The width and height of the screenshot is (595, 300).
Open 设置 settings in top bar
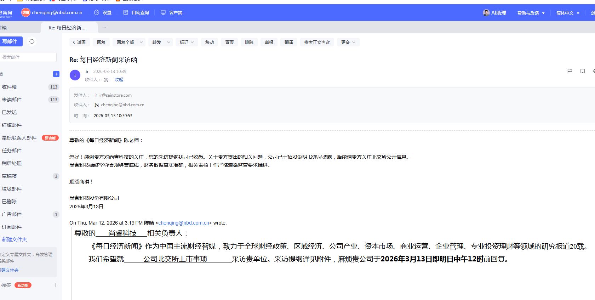[103, 13]
